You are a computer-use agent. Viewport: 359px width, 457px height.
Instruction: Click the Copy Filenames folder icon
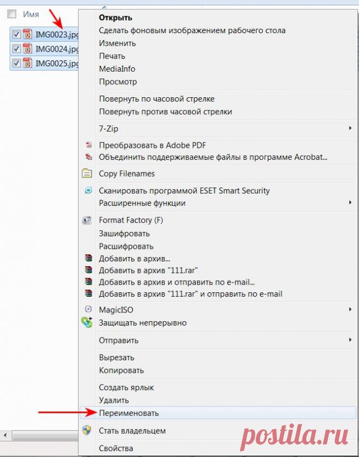87,174
